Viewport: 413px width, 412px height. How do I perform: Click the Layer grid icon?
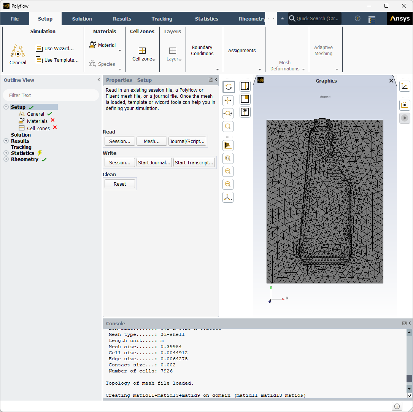tap(173, 51)
